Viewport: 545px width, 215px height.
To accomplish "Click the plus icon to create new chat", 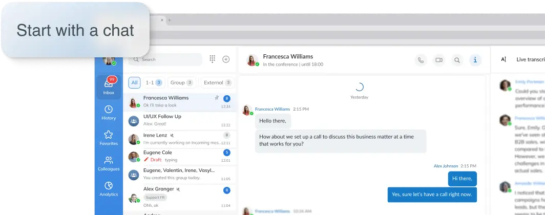I will tap(226, 59).
